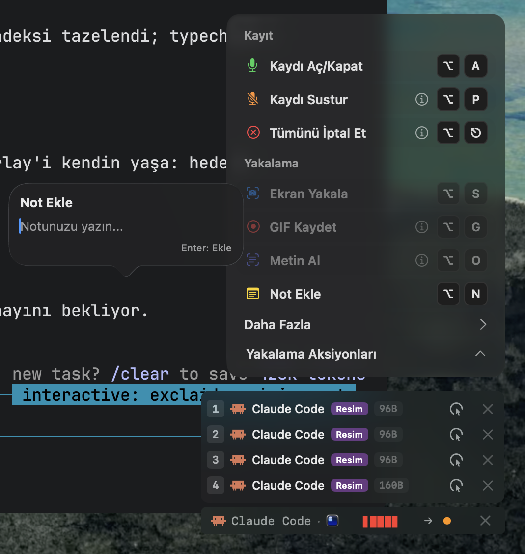Click the green microphone Kaydı Aç/Kapat icon

click(x=252, y=66)
